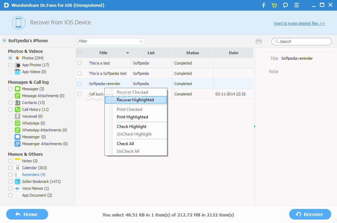This screenshot has width=337, height=223.
Task: Check the App Photos (17) checkbox
Action: 10,65
